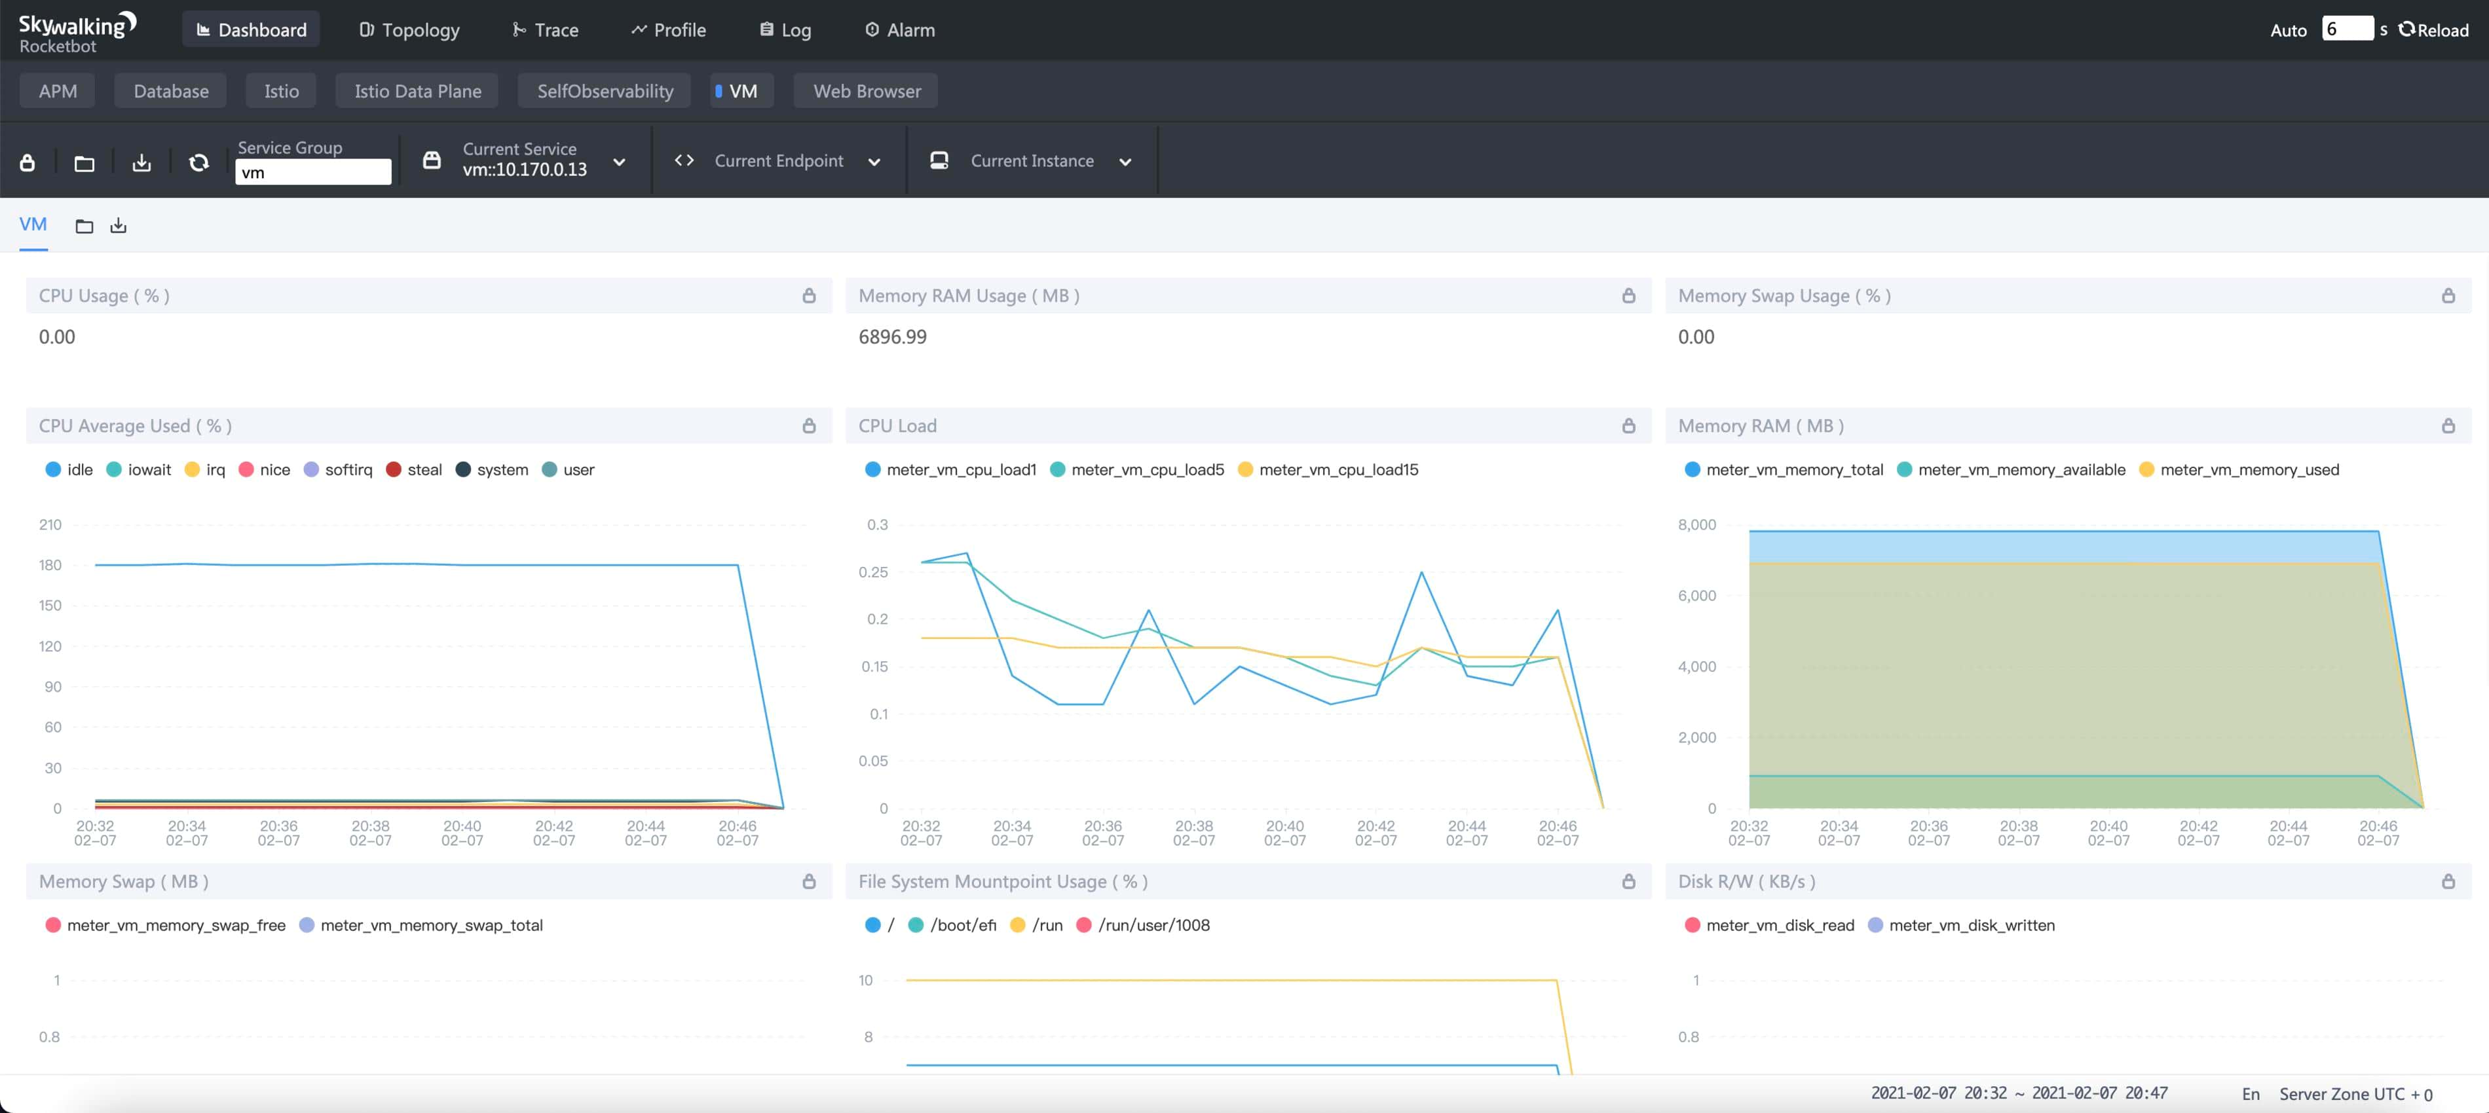The image size is (2489, 1113).
Task: Open the Topology menu
Action: click(409, 30)
